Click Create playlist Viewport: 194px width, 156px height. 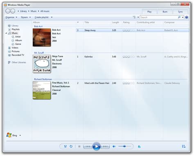click(41, 17)
